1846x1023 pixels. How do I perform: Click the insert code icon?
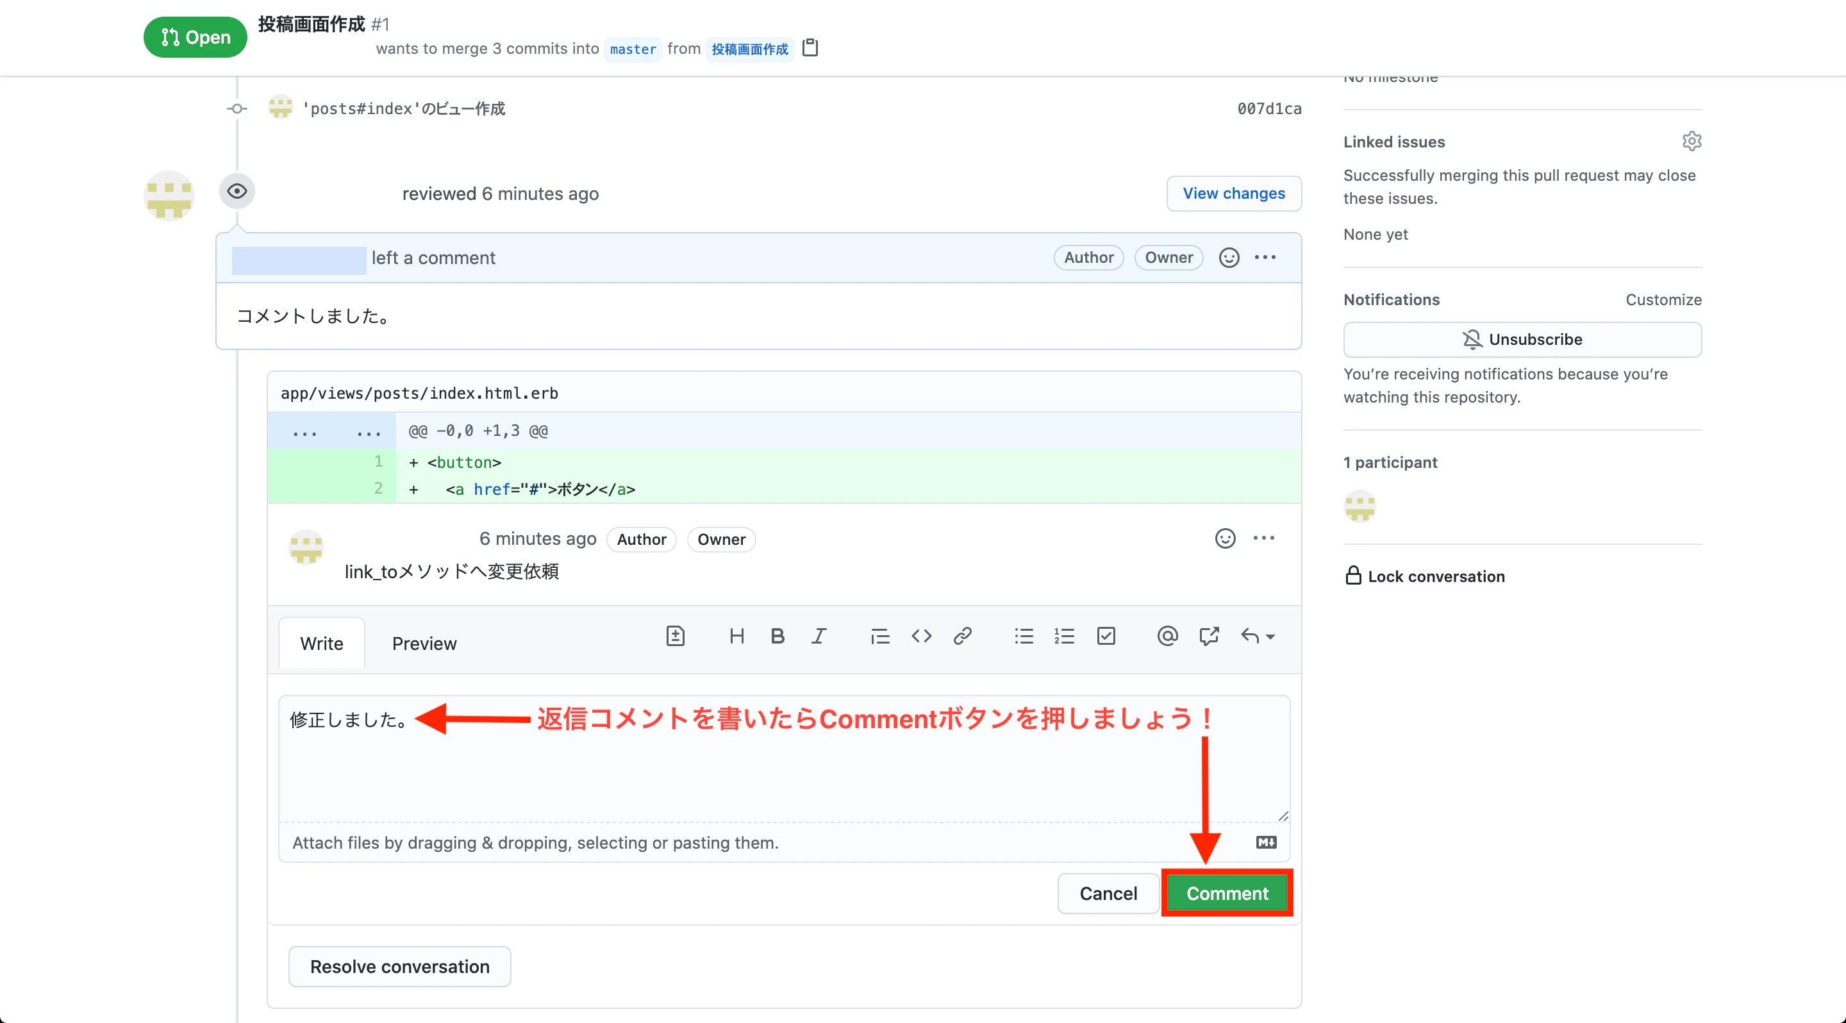coord(922,636)
